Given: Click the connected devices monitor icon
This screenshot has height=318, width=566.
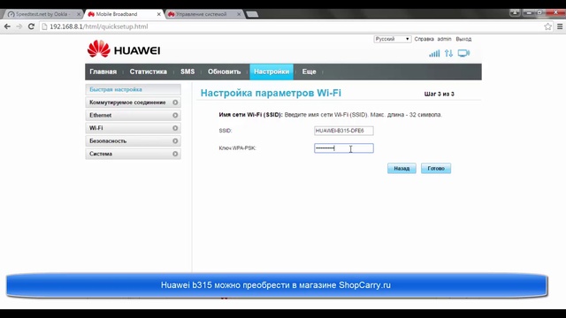Looking at the screenshot, I should click(x=463, y=53).
